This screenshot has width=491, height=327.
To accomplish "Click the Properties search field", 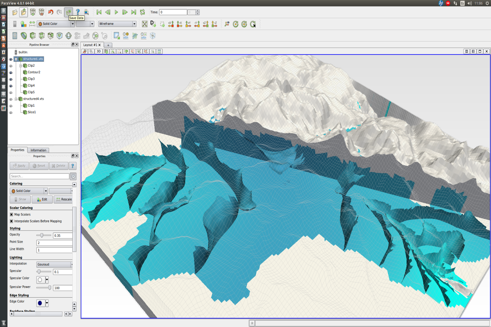I will pyautogui.click(x=39, y=176).
